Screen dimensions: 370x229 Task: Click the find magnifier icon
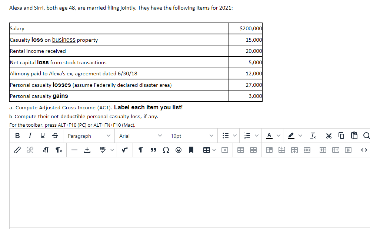[x=366, y=136]
